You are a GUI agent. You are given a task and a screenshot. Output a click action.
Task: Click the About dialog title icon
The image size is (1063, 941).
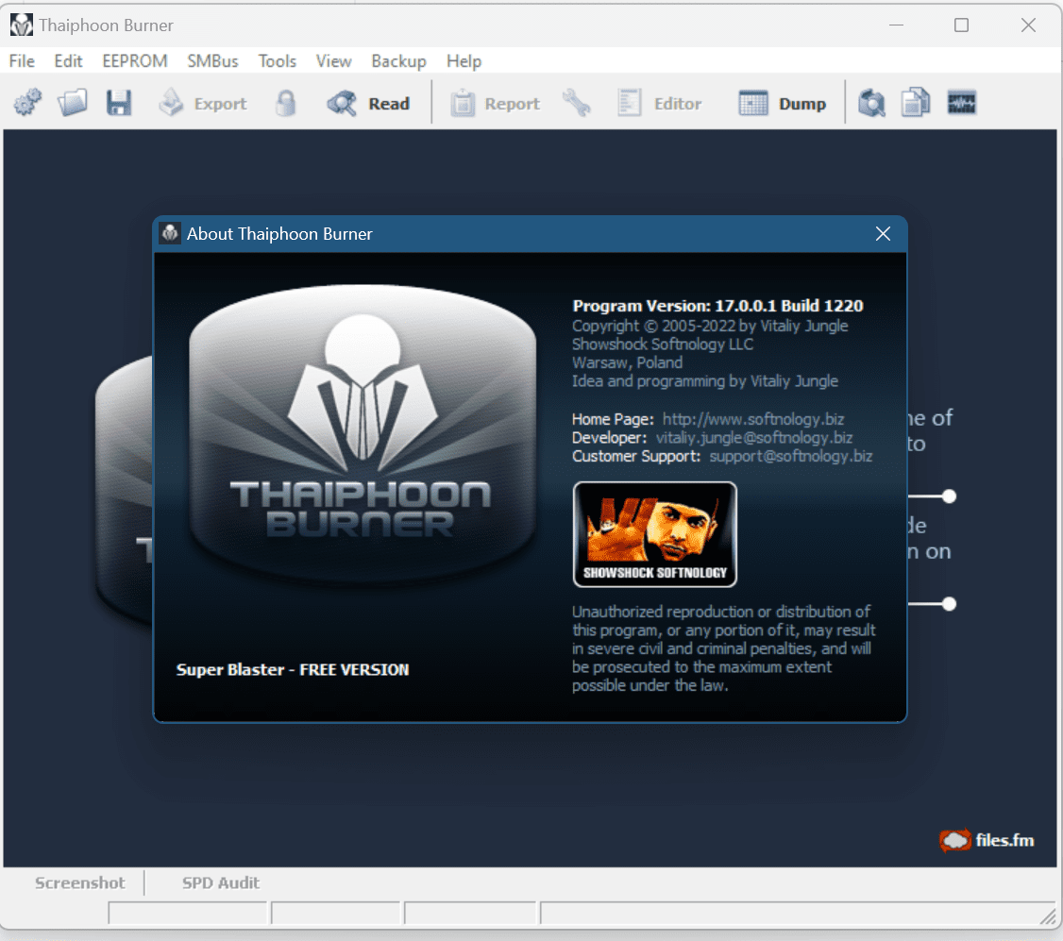point(170,233)
